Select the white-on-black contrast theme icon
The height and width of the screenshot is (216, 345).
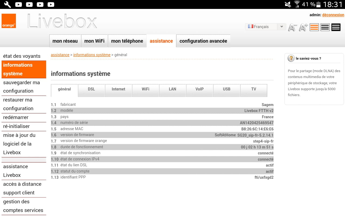(336, 27)
